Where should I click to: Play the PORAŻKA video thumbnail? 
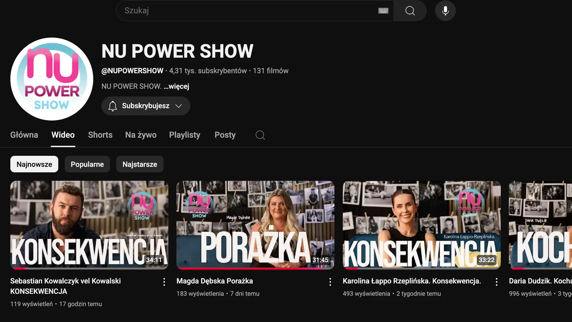coord(255,225)
